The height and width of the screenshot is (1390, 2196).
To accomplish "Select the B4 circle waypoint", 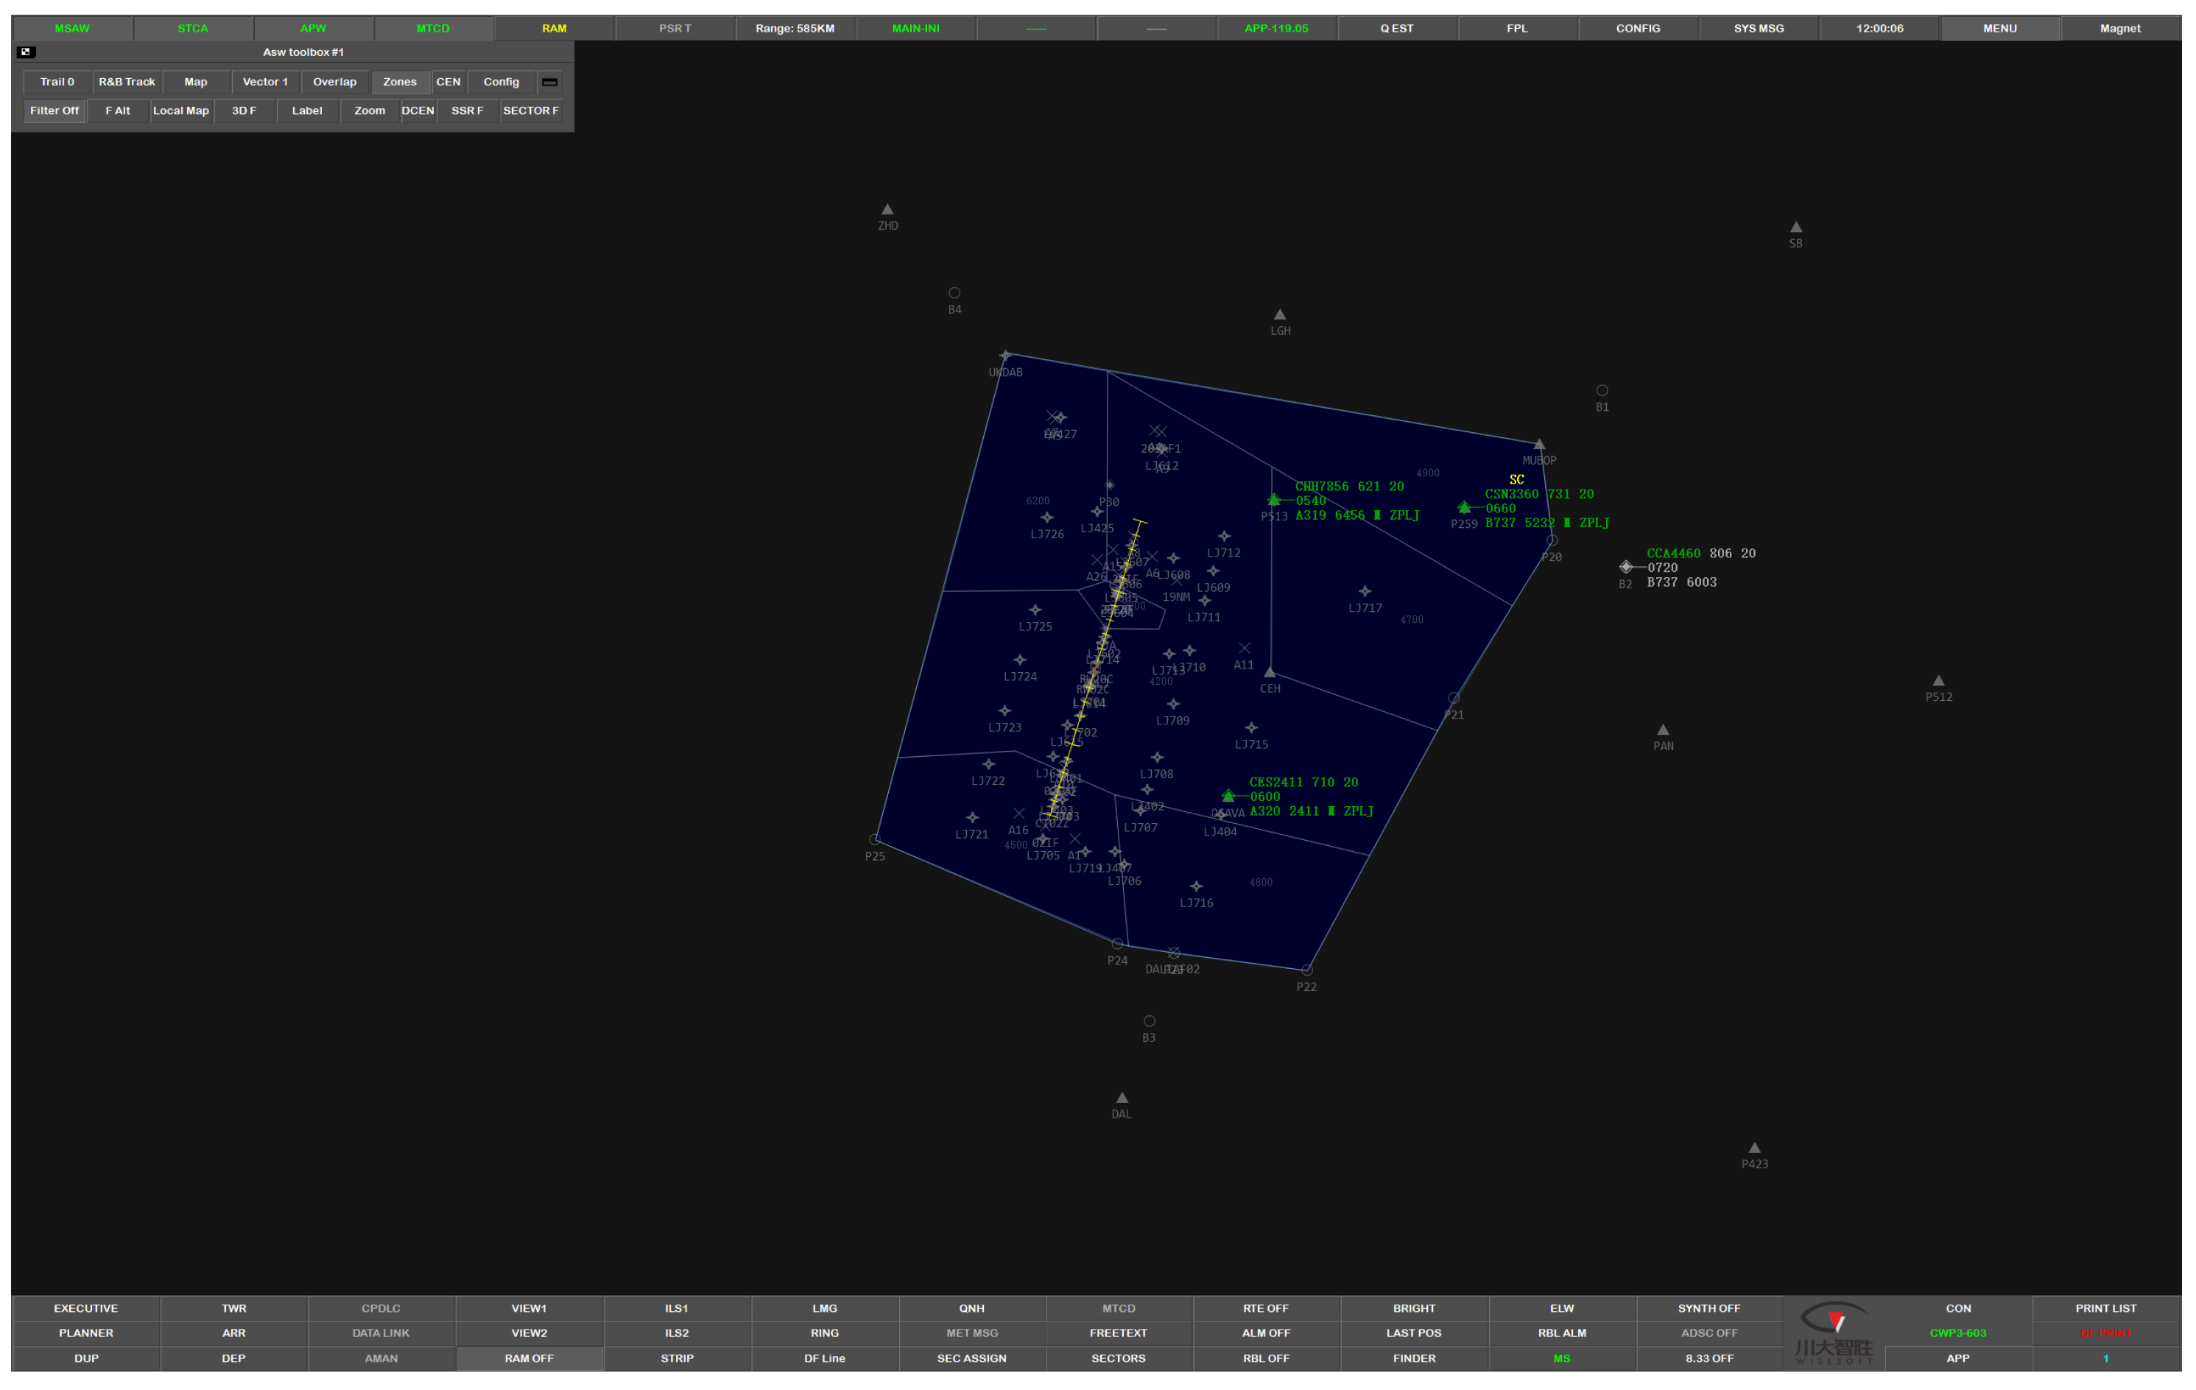I will point(954,294).
